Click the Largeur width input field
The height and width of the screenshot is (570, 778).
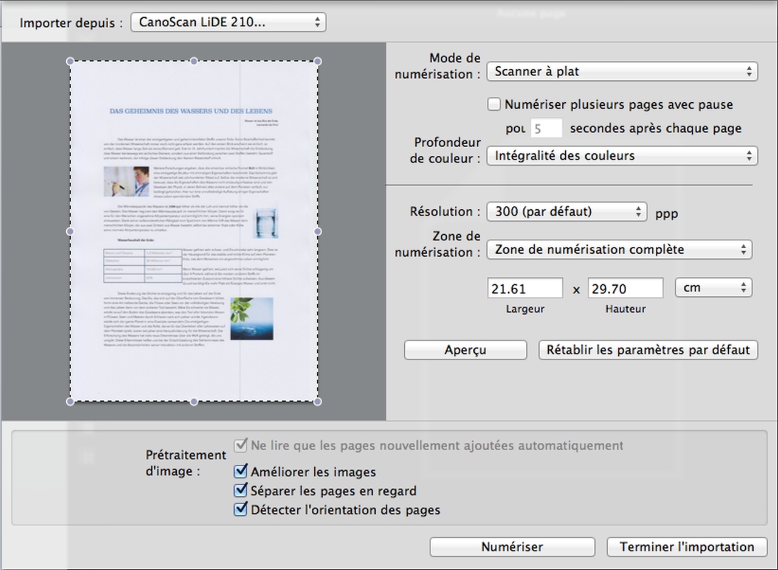click(x=525, y=288)
